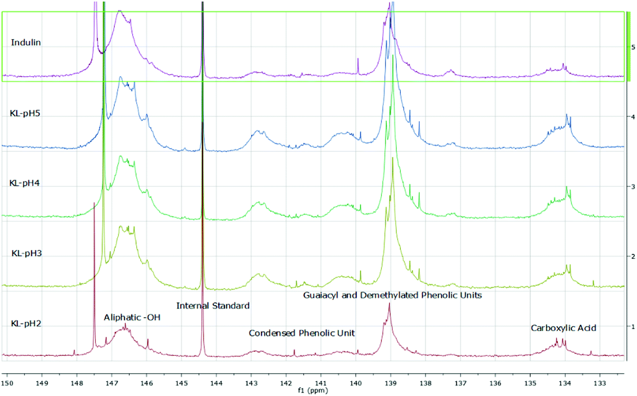Click stacked spectrum index 3 on right

tap(633, 186)
